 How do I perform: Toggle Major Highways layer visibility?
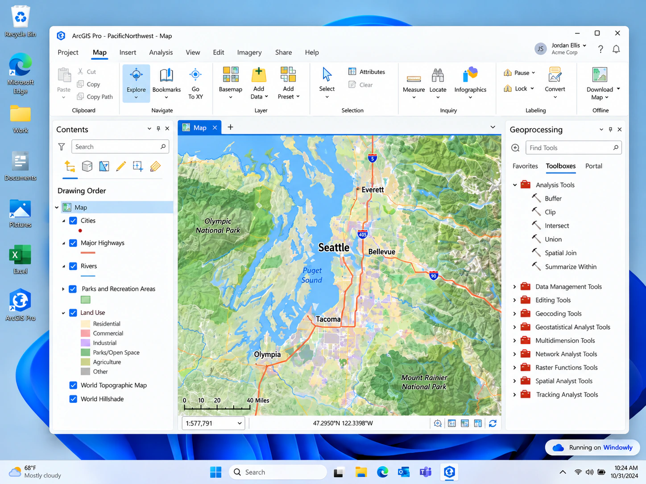click(x=73, y=243)
